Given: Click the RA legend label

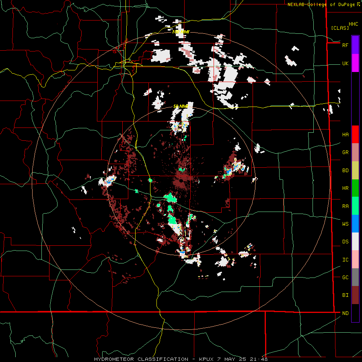Looking at the screenshot, I should [x=345, y=206].
